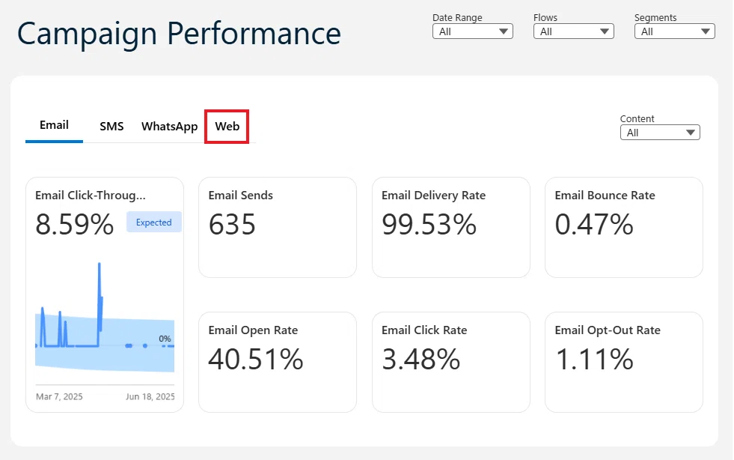Image resolution: width=734 pixels, height=460 pixels.
Task: Open the Email Sends metric card
Action: click(x=278, y=228)
